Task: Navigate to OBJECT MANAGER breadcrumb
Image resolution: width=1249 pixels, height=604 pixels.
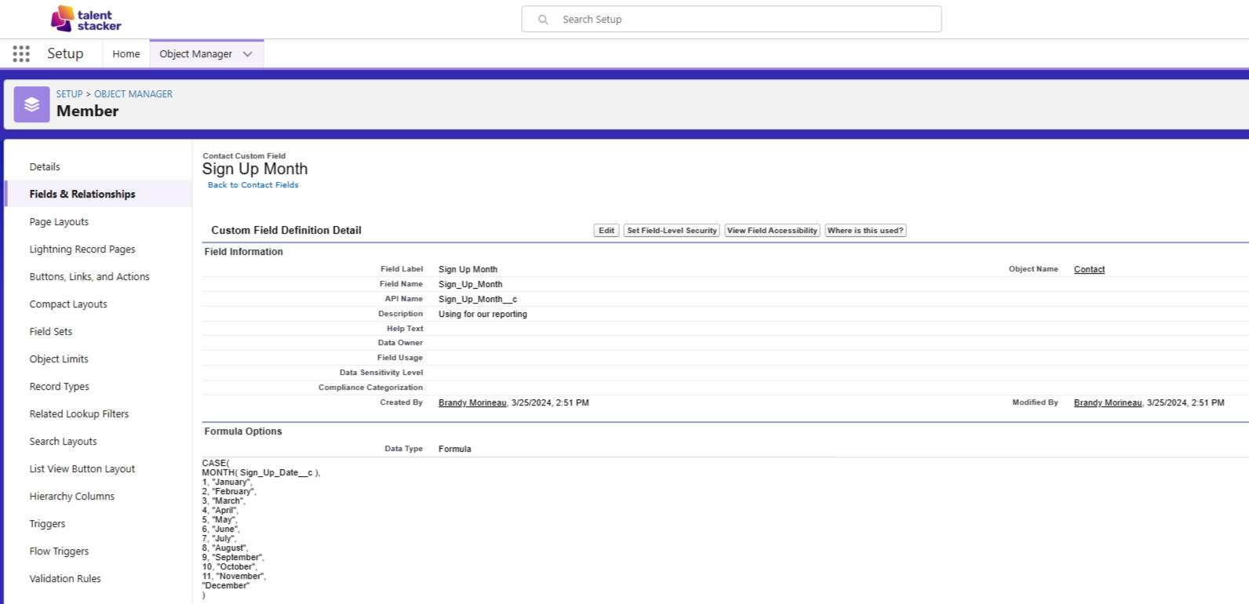Action: (133, 94)
